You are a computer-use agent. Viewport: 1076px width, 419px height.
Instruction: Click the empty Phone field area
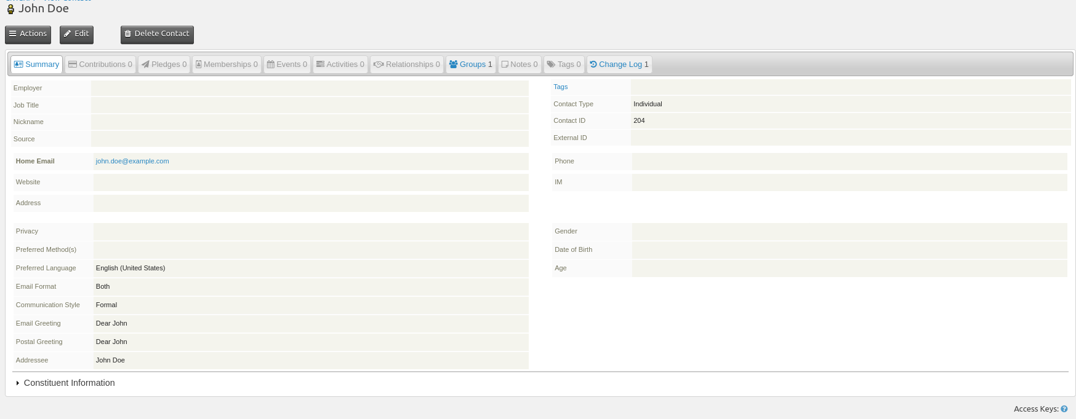pos(849,162)
